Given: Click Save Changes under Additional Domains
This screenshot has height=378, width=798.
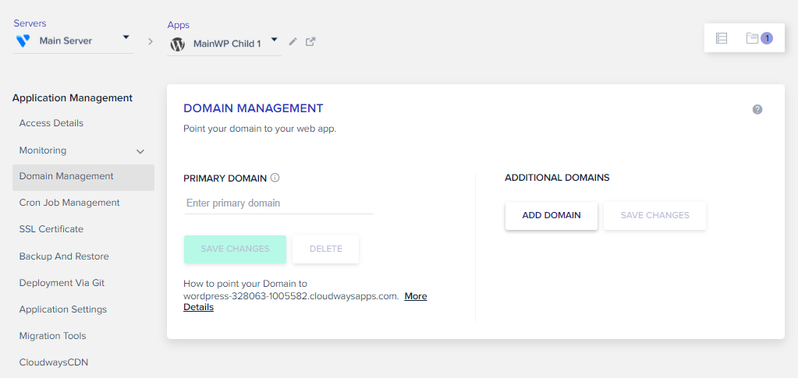Looking at the screenshot, I should pos(655,216).
